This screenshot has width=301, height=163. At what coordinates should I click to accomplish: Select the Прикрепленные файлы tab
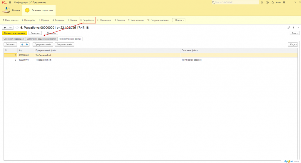(70, 39)
